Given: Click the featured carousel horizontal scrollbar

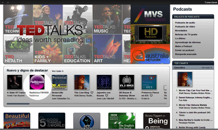Looking at the screenshot, I should (18, 104).
